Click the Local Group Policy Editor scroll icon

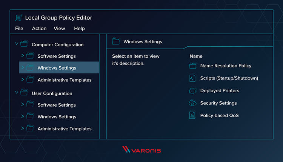pyautogui.click(x=18, y=18)
